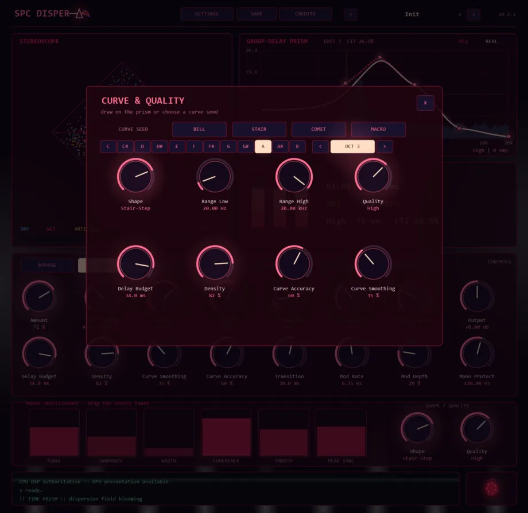Click the Range Low knob
The image size is (528, 513).
[x=215, y=176]
